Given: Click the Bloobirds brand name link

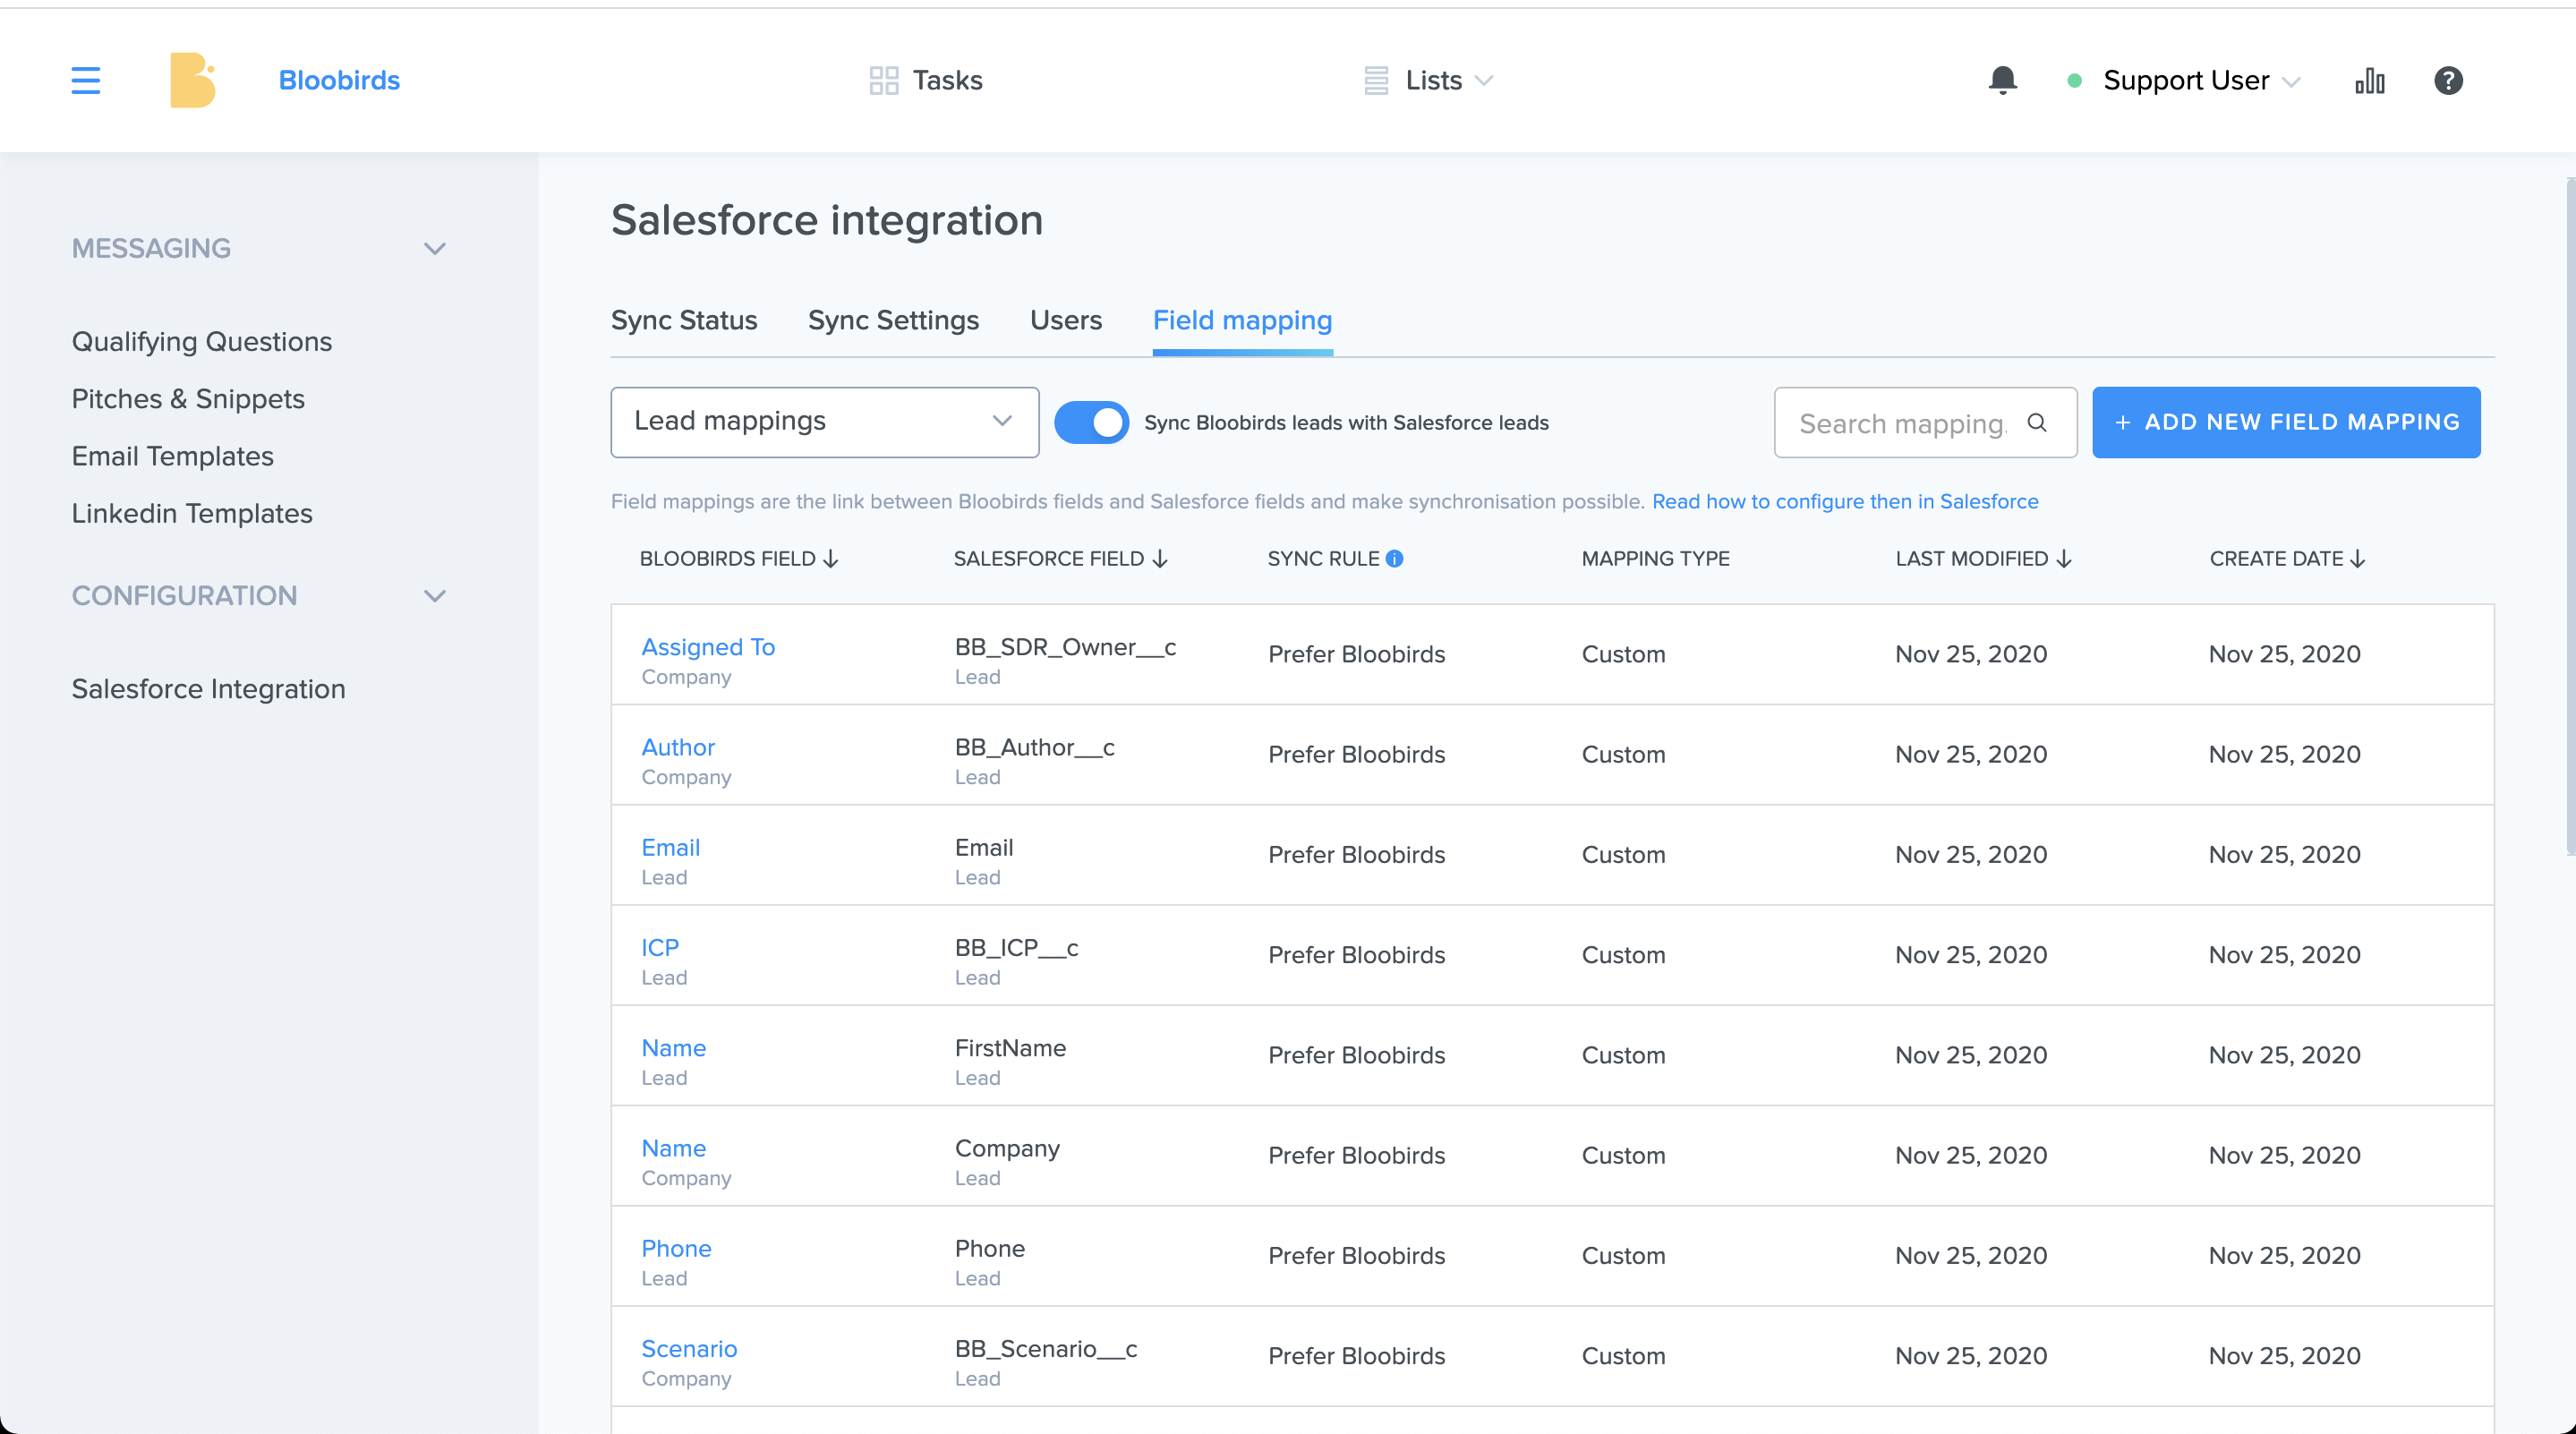Looking at the screenshot, I should [x=339, y=80].
